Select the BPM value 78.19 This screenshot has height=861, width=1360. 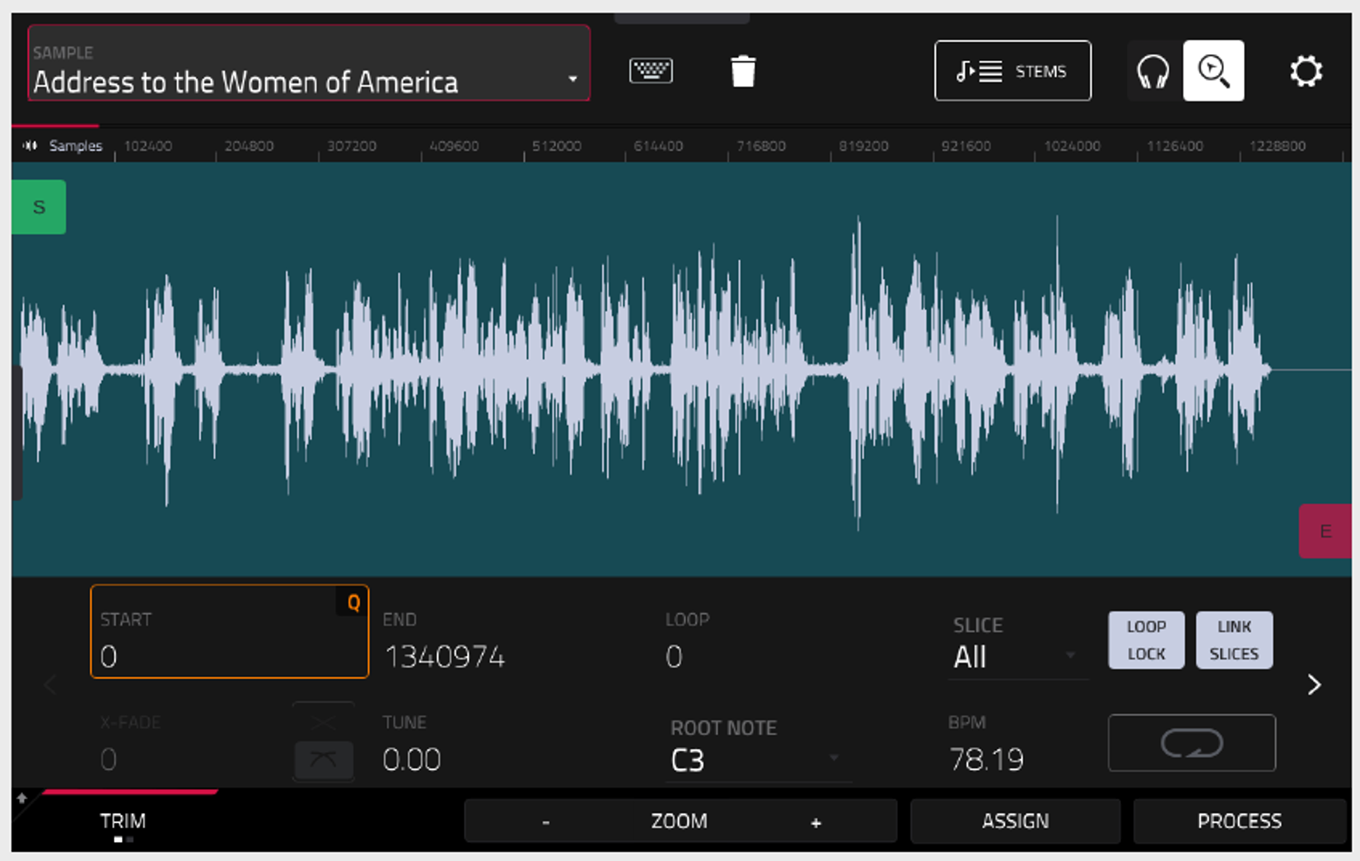(x=986, y=759)
